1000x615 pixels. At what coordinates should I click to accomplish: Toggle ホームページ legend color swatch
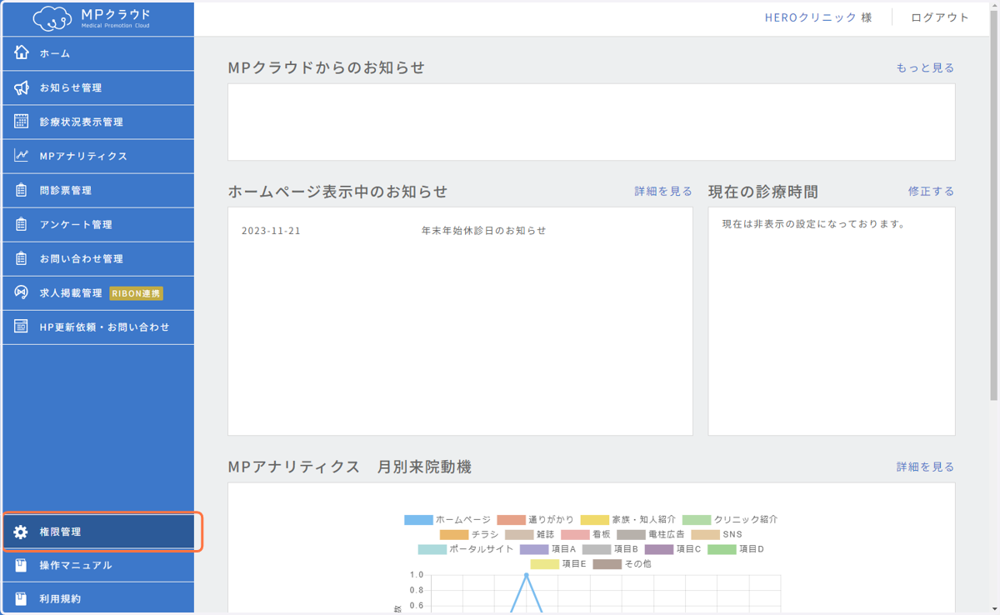click(x=418, y=520)
